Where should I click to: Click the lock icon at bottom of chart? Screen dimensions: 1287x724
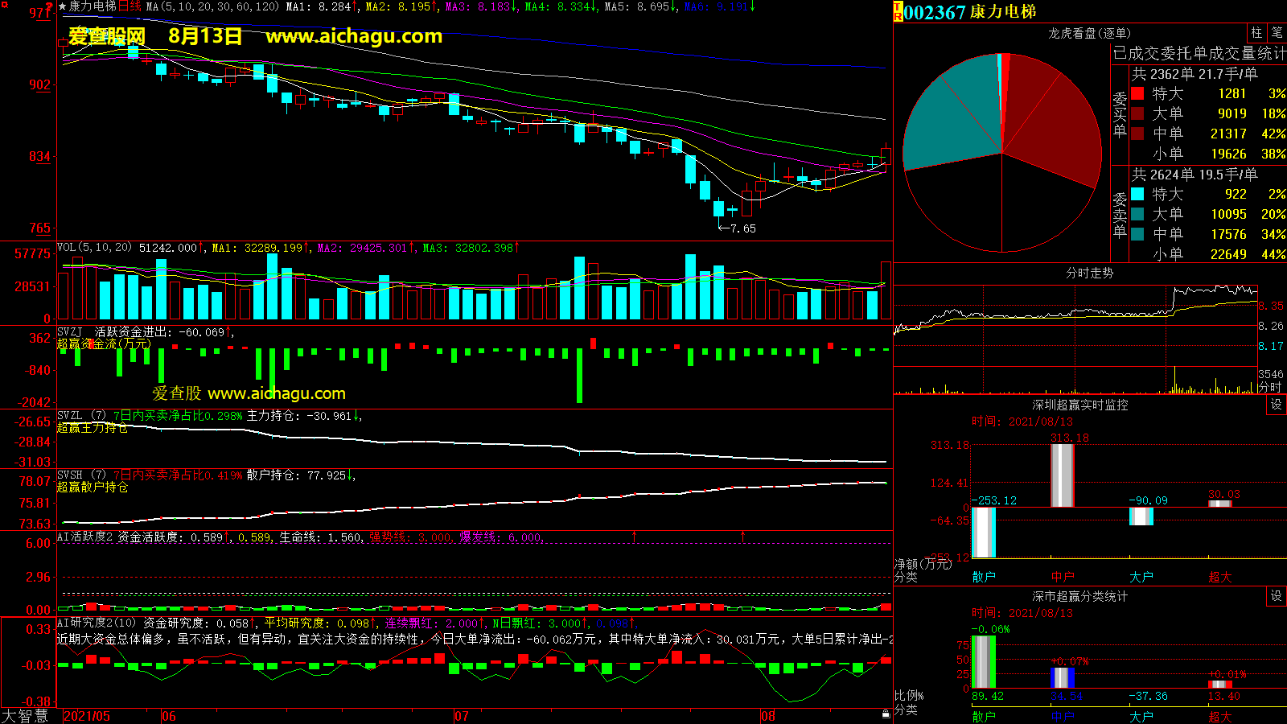click(886, 714)
